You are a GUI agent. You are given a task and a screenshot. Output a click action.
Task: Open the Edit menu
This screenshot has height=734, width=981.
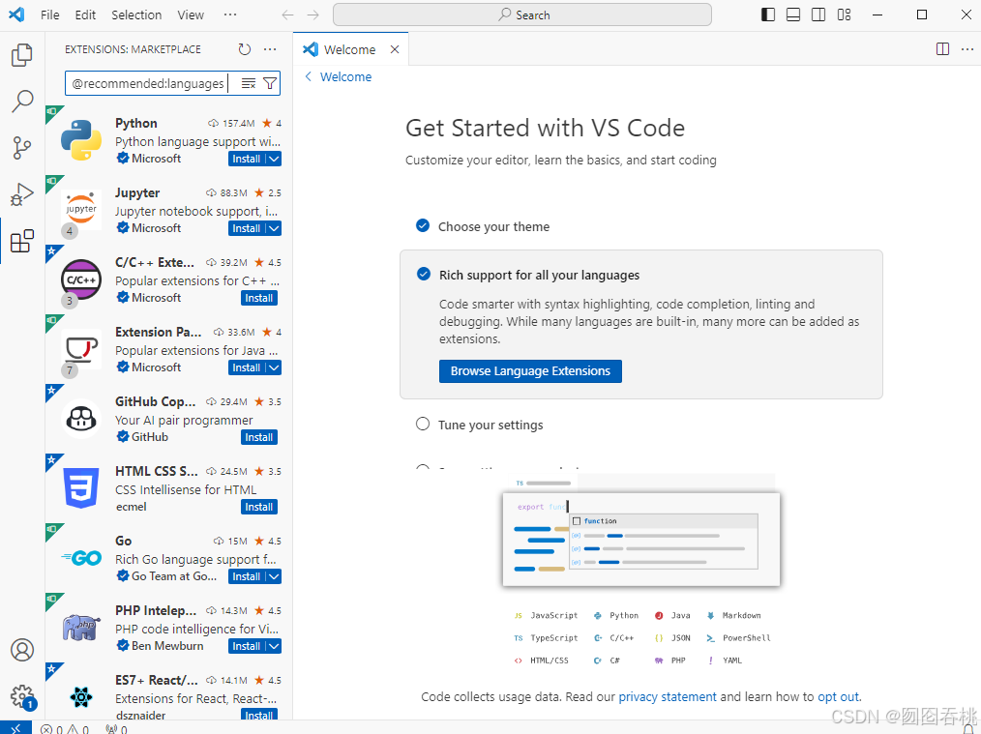pyautogui.click(x=85, y=15)
